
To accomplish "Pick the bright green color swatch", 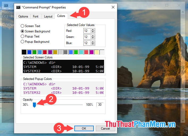I will click(76, 52).
